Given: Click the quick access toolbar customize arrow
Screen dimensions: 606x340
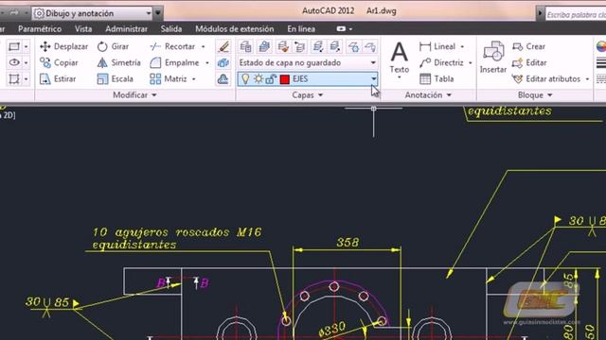Looking at the screenshot, I should pyautogui.click(x=158, y=13).
